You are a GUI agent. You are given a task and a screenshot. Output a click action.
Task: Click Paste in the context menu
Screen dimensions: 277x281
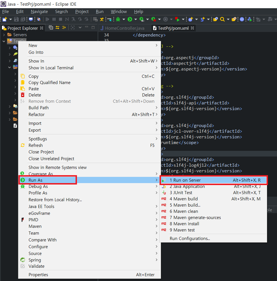tap(89, 89)
